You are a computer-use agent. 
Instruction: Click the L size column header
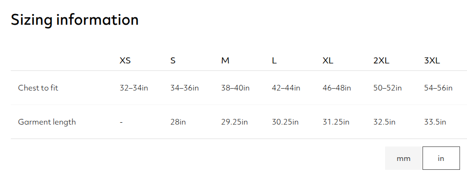click(274, 61)
